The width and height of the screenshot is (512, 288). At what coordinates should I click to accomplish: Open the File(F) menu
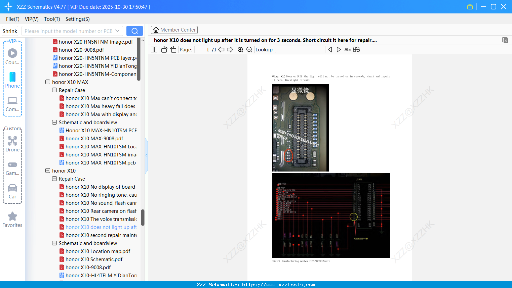[13, 19]
